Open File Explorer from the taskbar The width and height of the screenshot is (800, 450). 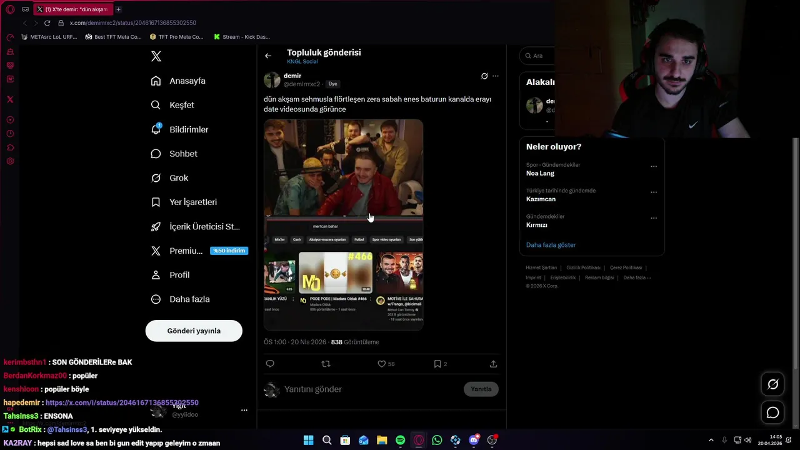coord(382,440)
